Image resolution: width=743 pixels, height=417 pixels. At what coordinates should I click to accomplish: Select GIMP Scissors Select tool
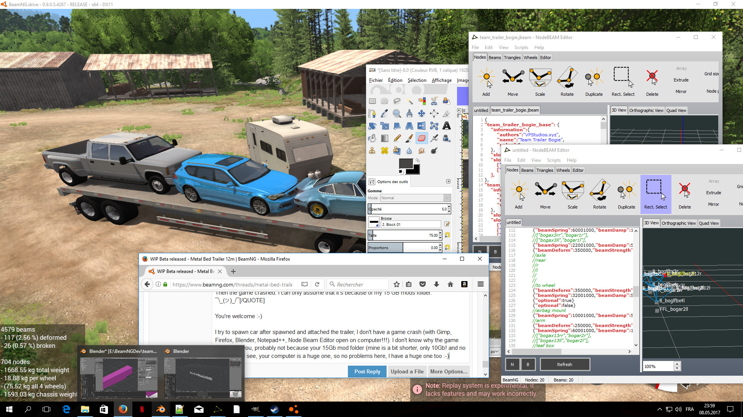click(x=434, y=101)
